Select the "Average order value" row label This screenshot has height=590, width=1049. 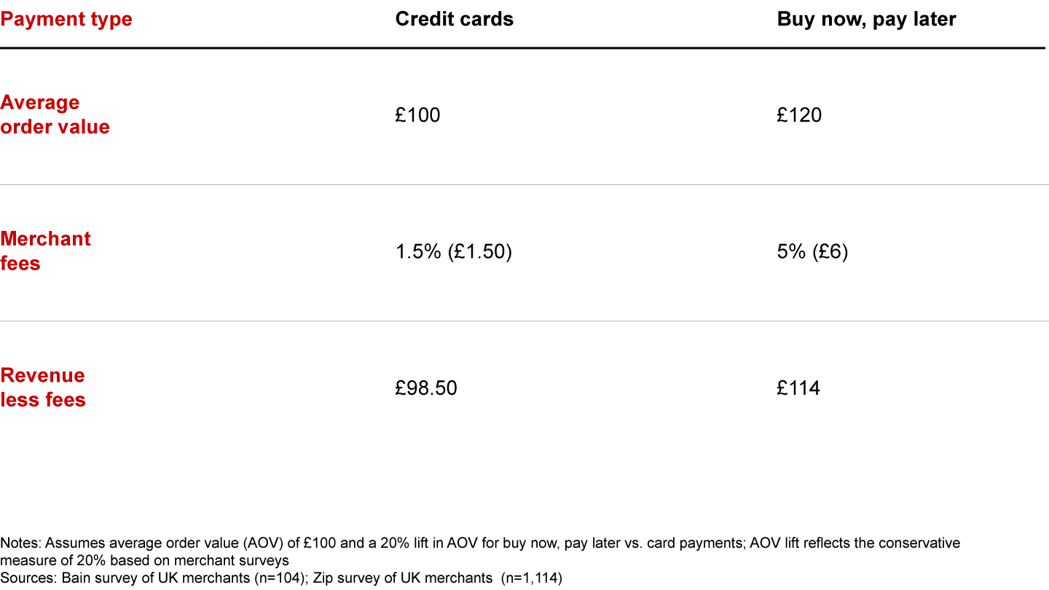click(55, 114)
